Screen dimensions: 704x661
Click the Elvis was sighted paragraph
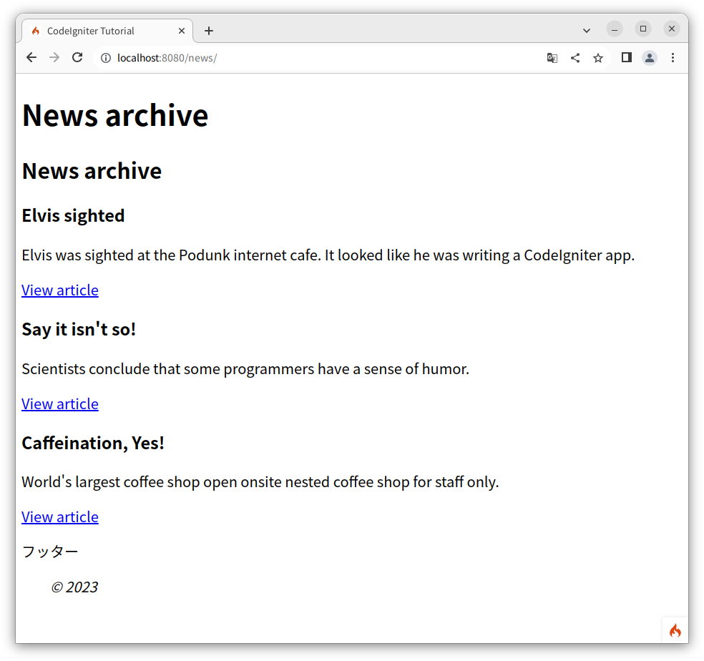(x=328, y=255)
